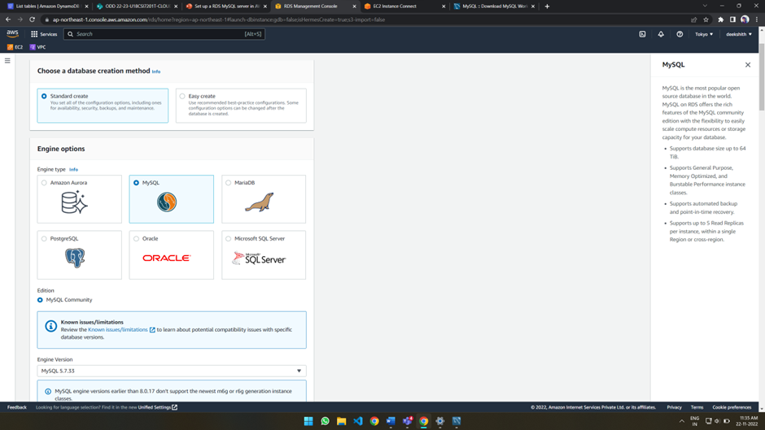The image size is (765, 430).
Task: Open the Tokyo region selector
Action: [704, 34]
